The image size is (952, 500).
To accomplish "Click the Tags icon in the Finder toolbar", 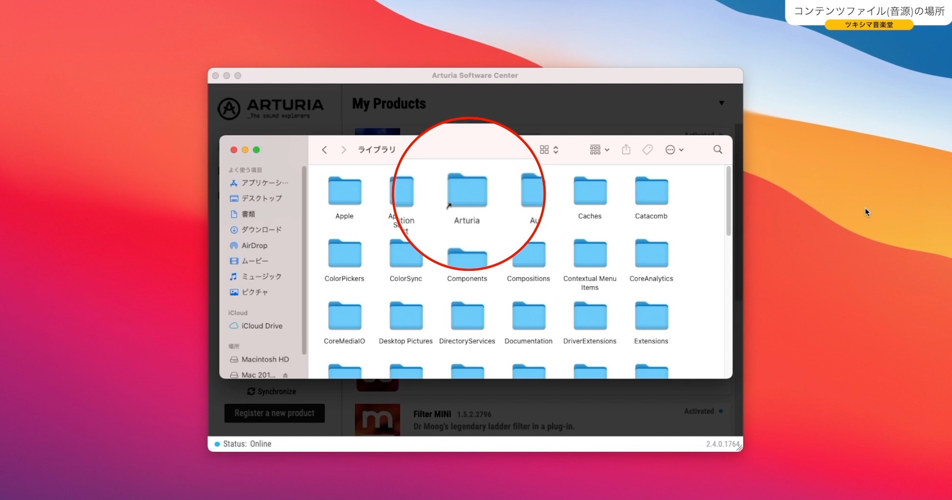I will [648, 149].
